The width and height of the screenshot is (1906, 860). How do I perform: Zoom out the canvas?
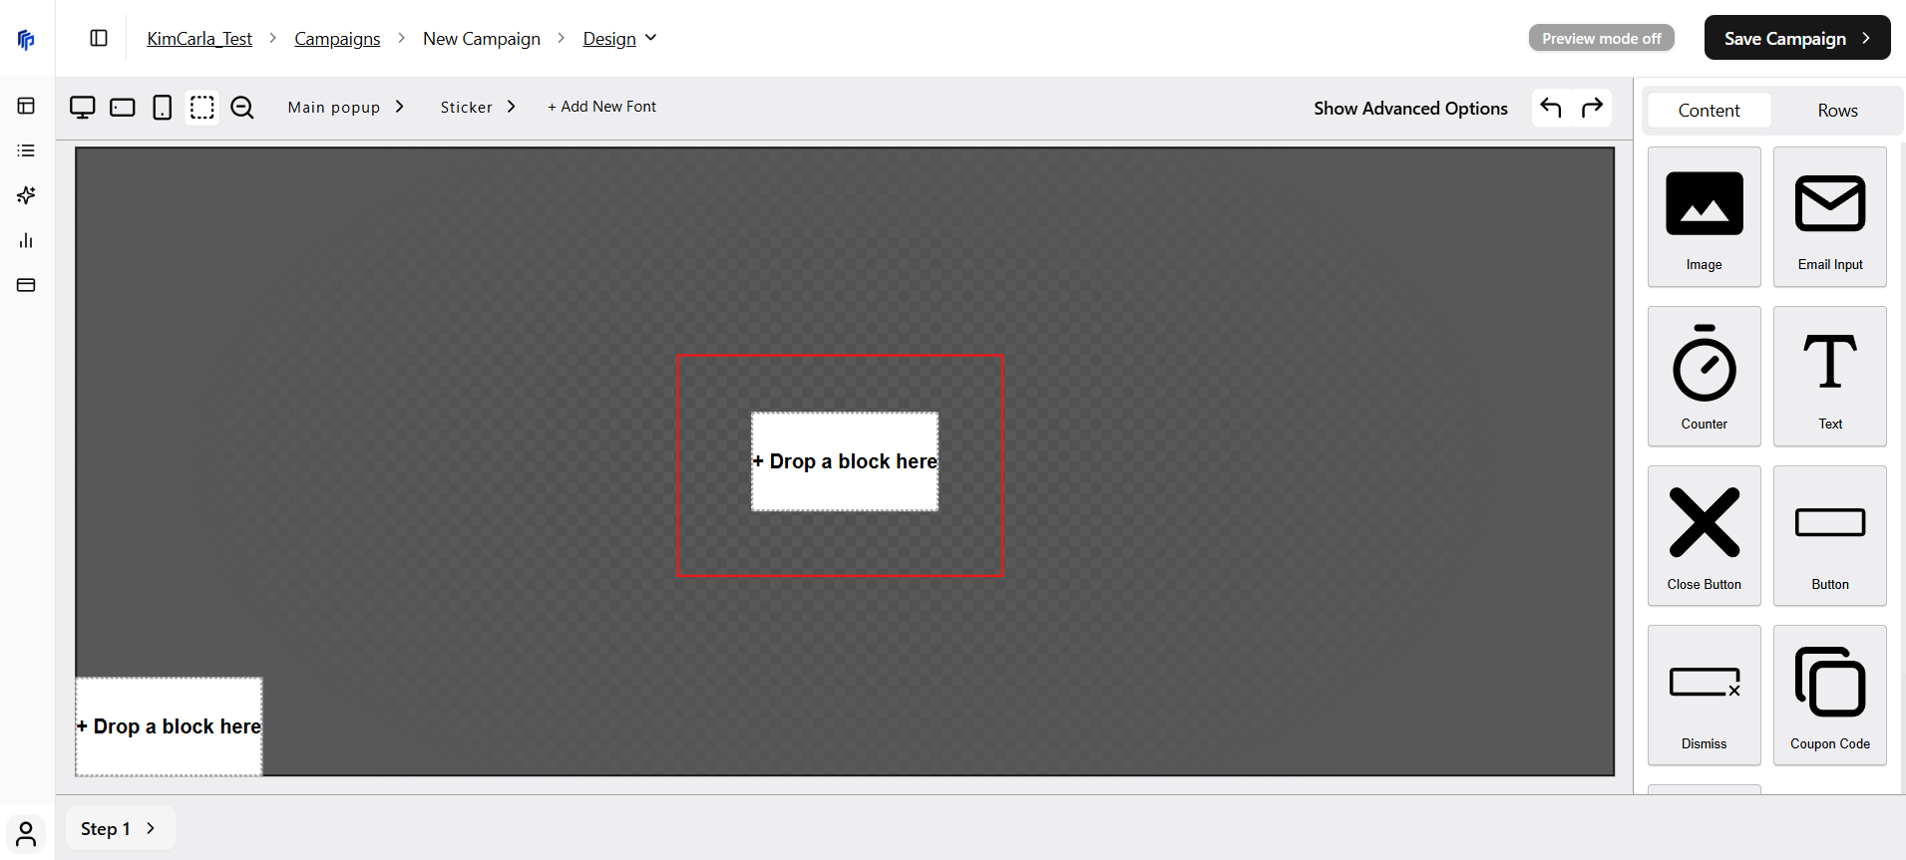(242, 107)
